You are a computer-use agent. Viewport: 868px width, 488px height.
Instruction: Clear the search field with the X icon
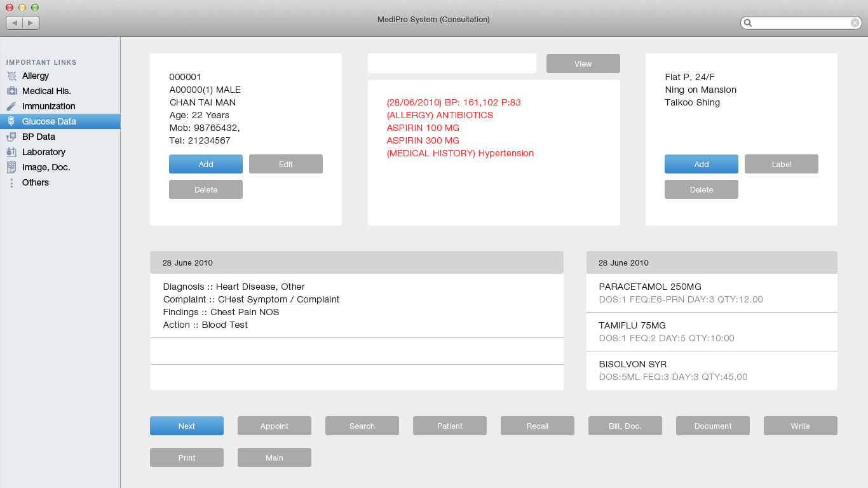(855, 23)
